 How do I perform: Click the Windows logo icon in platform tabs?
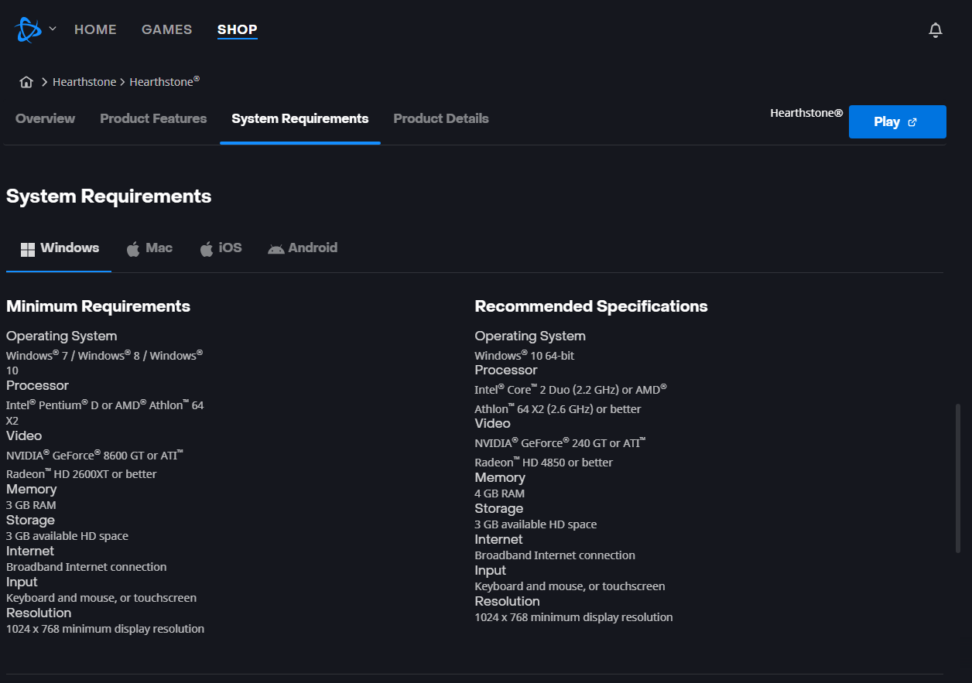pyautogui.click(x=28, y=249)
